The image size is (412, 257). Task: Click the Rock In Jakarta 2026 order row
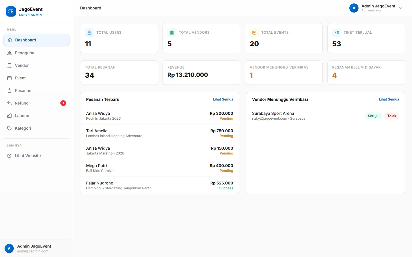point(160,116)
